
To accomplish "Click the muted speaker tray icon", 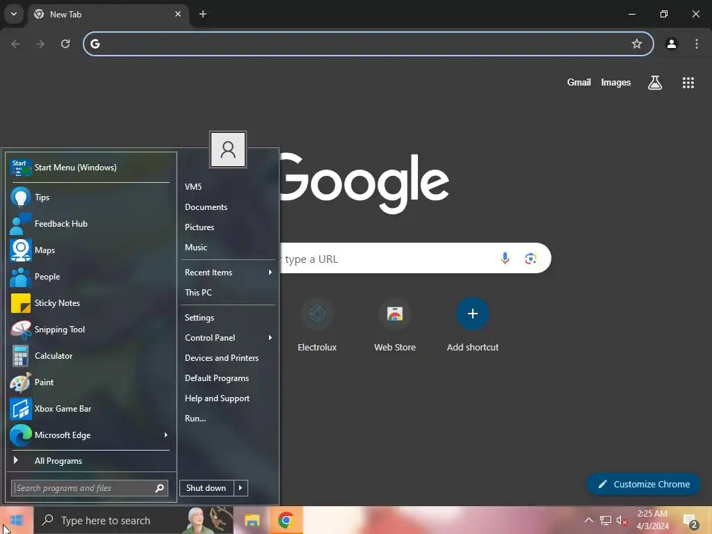I will [622, 520].
